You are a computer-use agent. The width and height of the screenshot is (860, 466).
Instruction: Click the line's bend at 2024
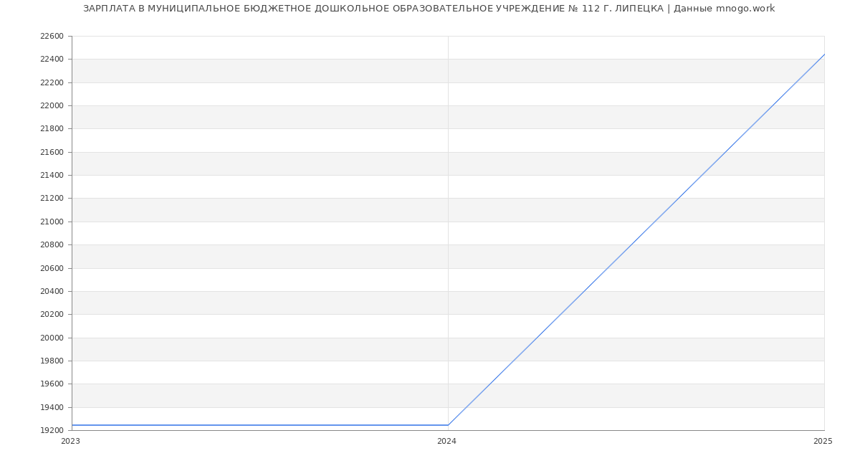pos(448,425)
